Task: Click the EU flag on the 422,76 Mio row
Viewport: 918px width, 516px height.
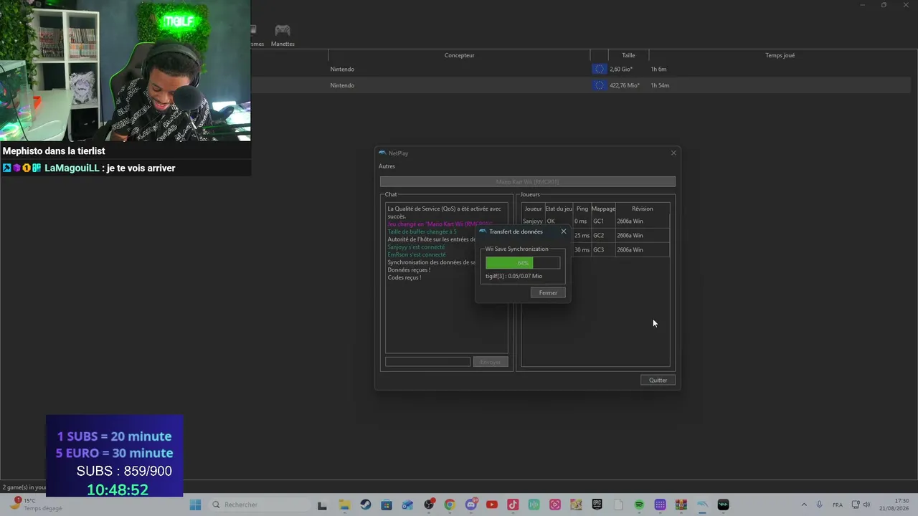Action: pyautogui.click(x=600, y=85)
